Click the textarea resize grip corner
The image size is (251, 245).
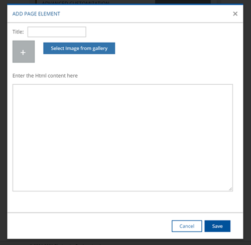pos(230,189)
